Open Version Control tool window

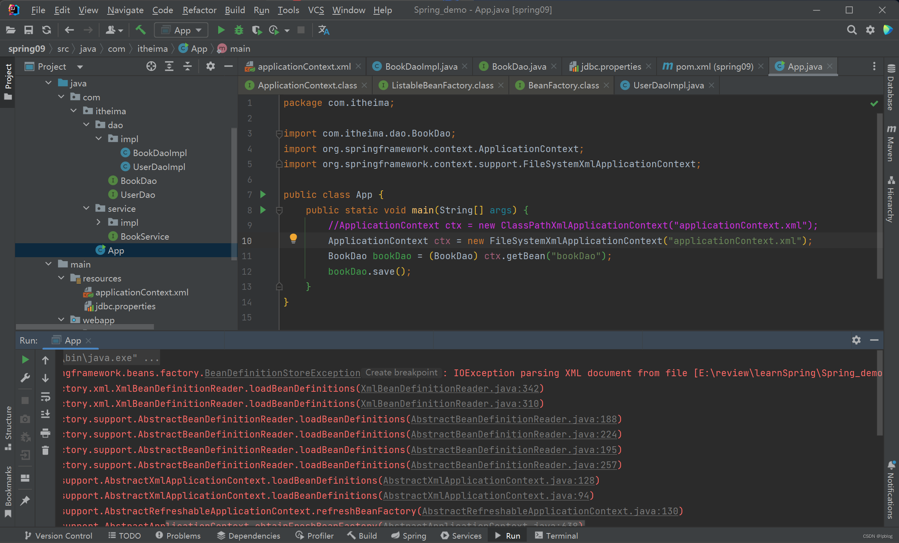pyautogui.click(x=58, y=536)
